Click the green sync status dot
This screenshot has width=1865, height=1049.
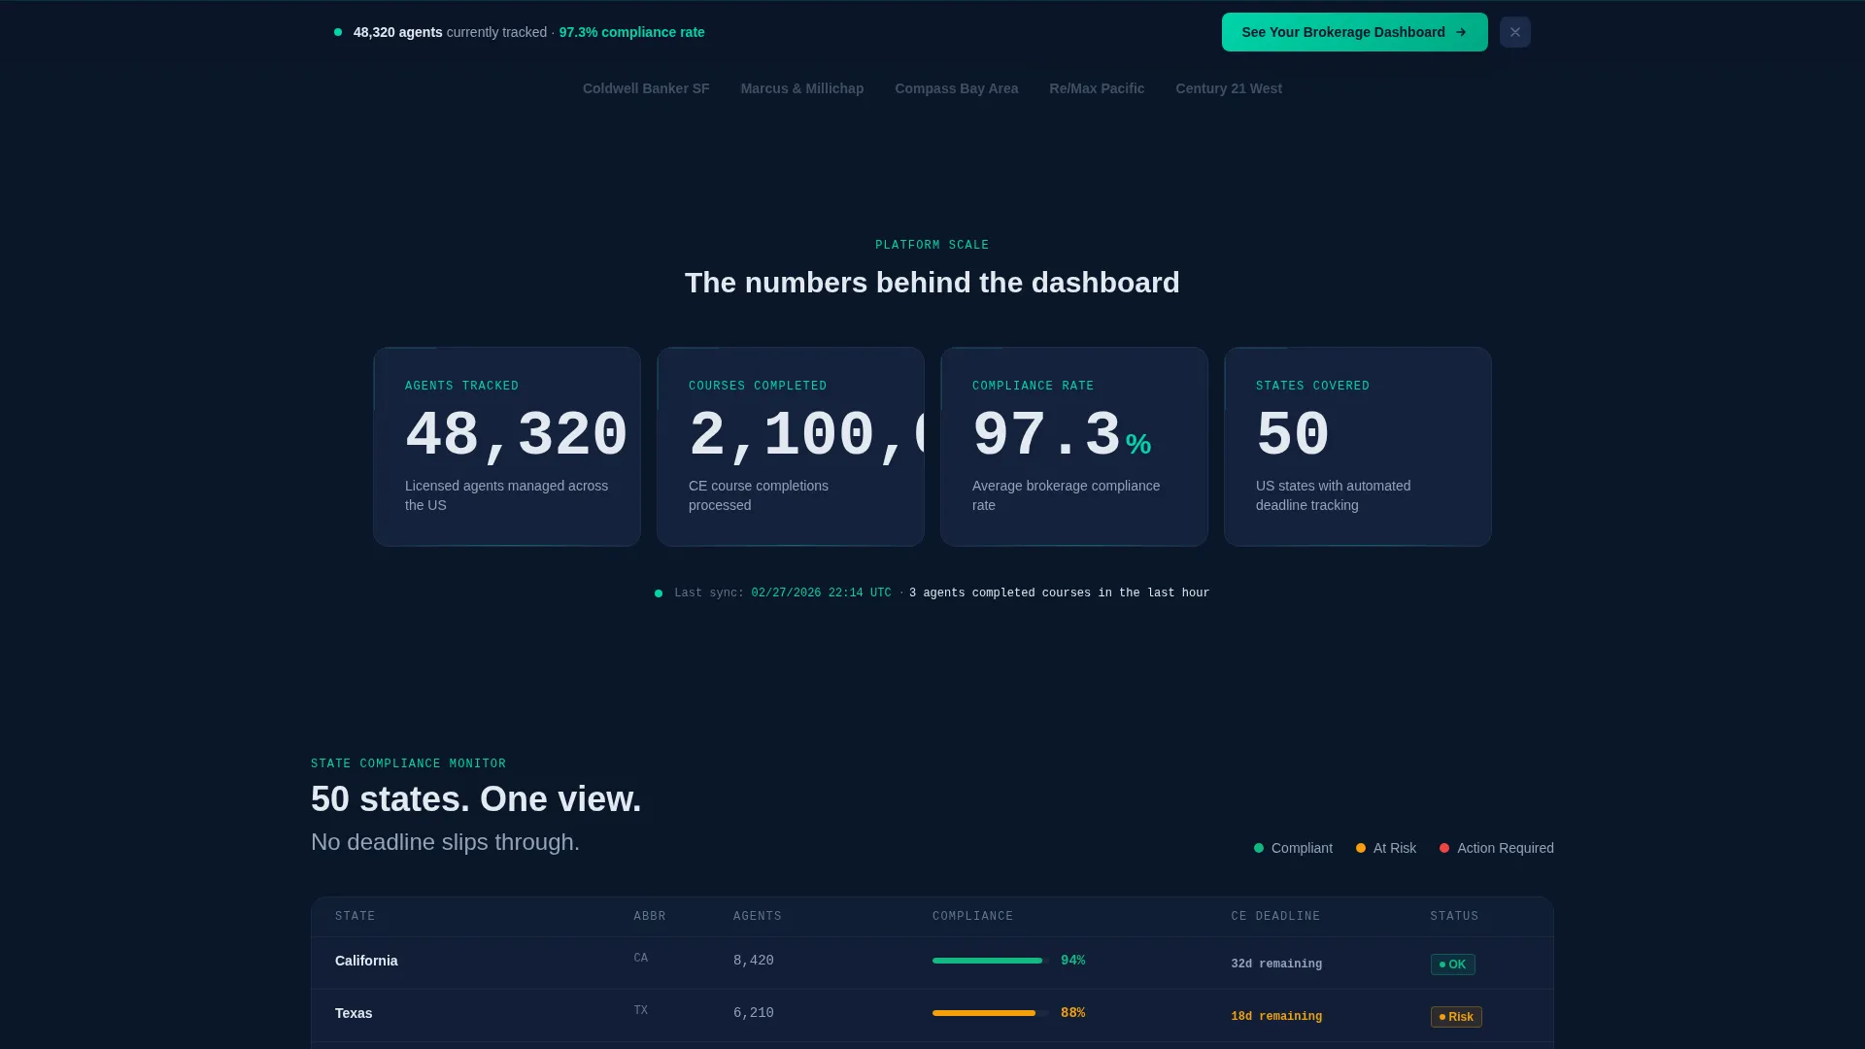click(659, 593)
